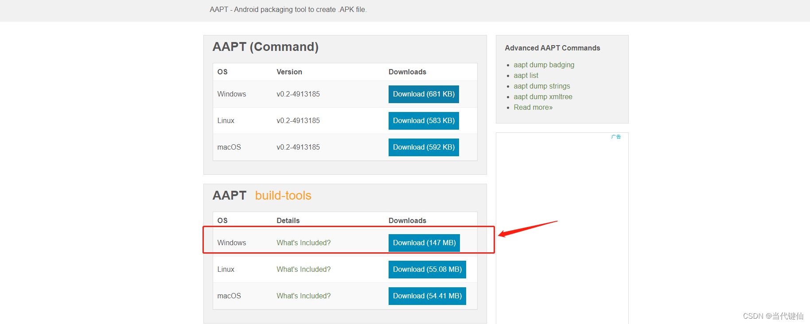
Task: Click the AAPT (Command) heading
Action: [x=265, y=47]
